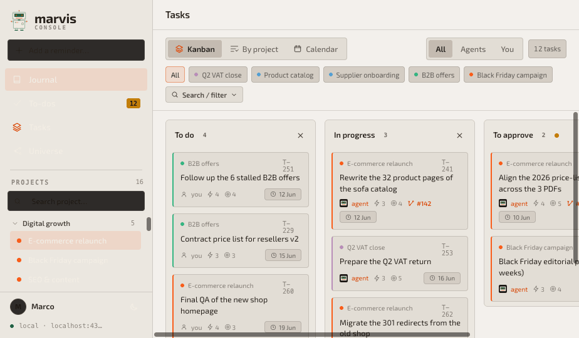Screen dimensions: 579x338
Task: Click the By project list icon
Action: pyautogui.click(x=234, y=49)
